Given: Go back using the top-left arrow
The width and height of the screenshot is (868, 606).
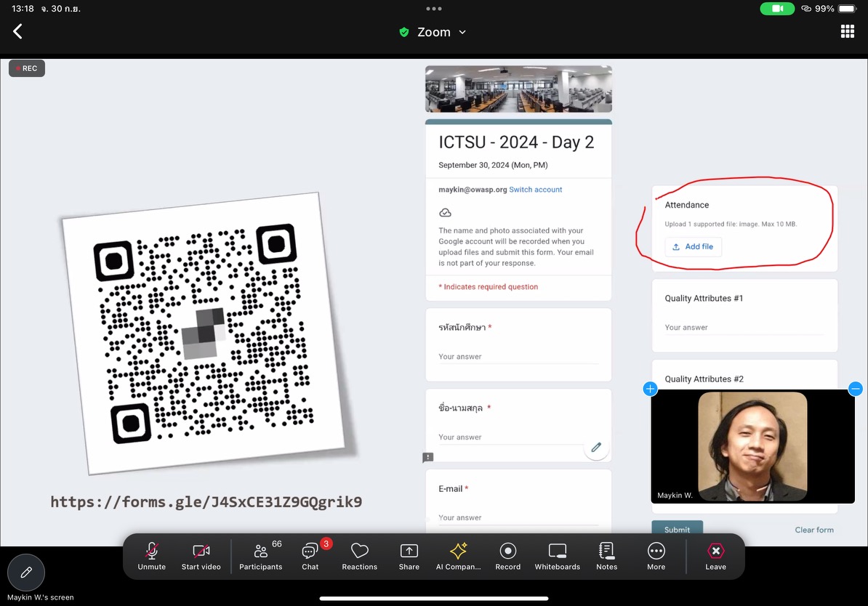Looking at the screenshot, I should [x=18, y=31].
